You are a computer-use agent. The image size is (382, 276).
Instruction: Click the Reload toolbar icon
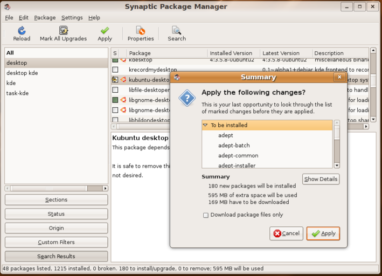coord(22,31)
